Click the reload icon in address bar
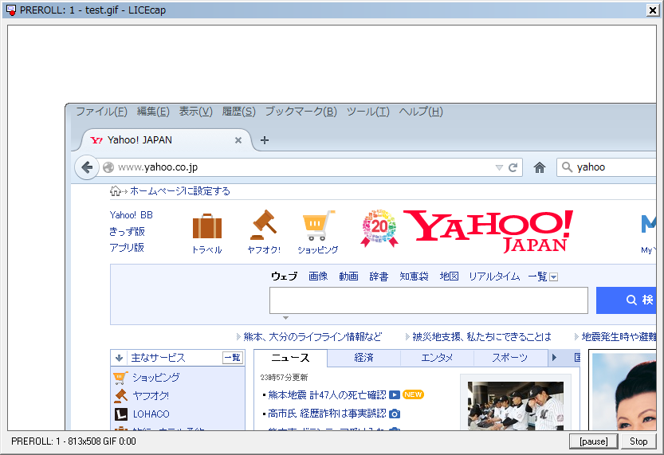This screenshot has width=664, height=455. coord(513,167)
